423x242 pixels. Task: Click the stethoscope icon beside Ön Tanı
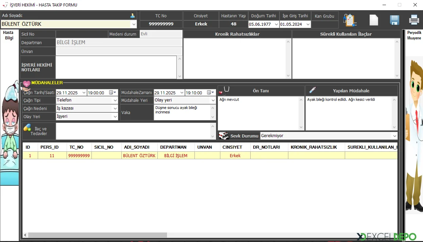coord(225,91)
